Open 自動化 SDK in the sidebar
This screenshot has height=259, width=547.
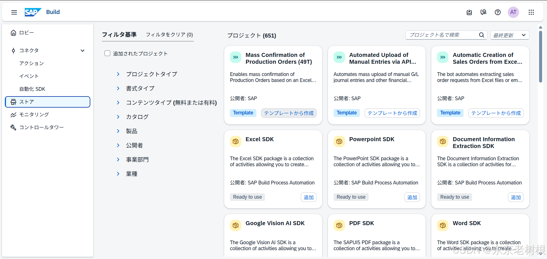[32, 89]
